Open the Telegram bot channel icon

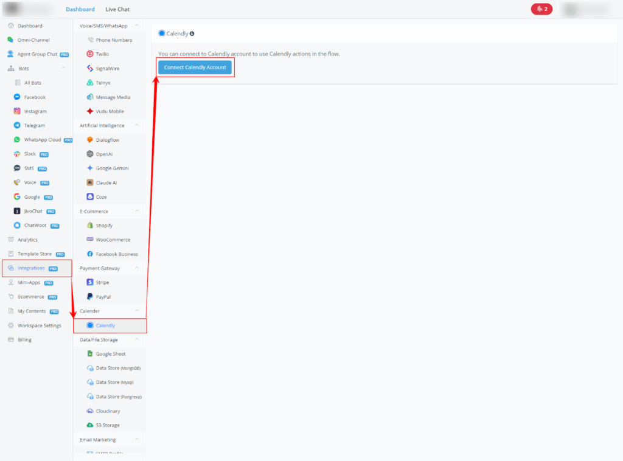[18, 126]
